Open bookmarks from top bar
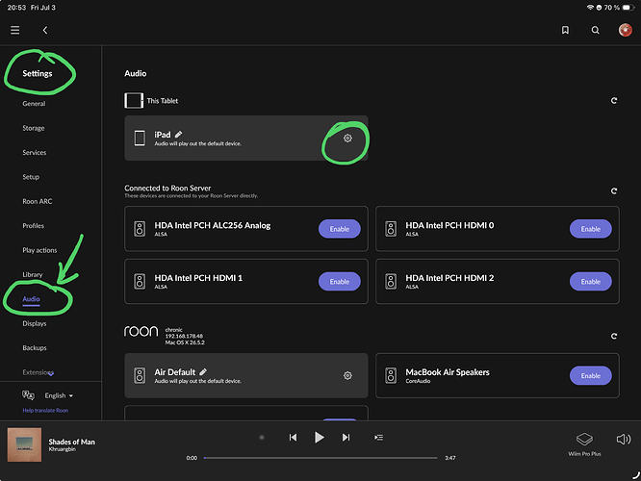This screenshot has width=641, height=481. pos(565,30)
